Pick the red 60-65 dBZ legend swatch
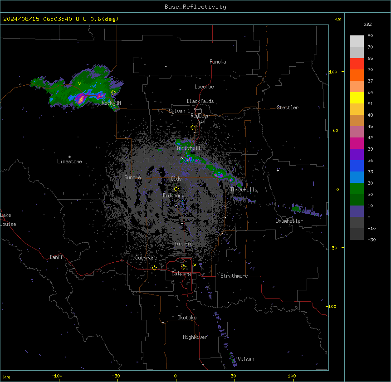Viewport: 391px width, 382px height. [357, 64]
